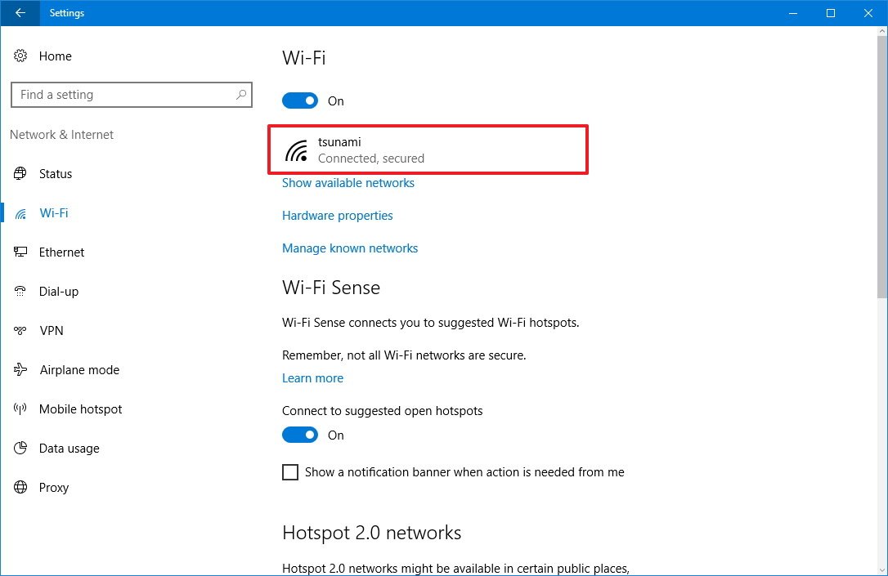The height and width of the screenshot is (576, 888).
Task: Click Show available networks link
Action: click(348, 183)
